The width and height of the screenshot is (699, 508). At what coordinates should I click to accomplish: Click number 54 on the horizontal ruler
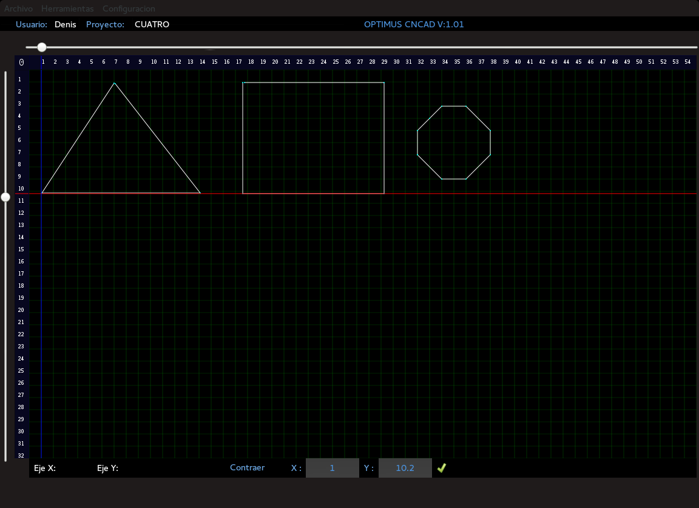click(687, 62)
